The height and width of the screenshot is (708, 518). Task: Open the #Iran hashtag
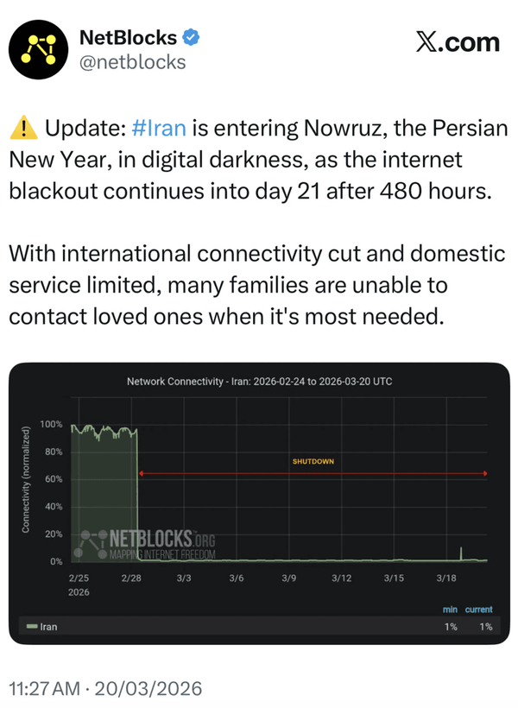(160, 130)
